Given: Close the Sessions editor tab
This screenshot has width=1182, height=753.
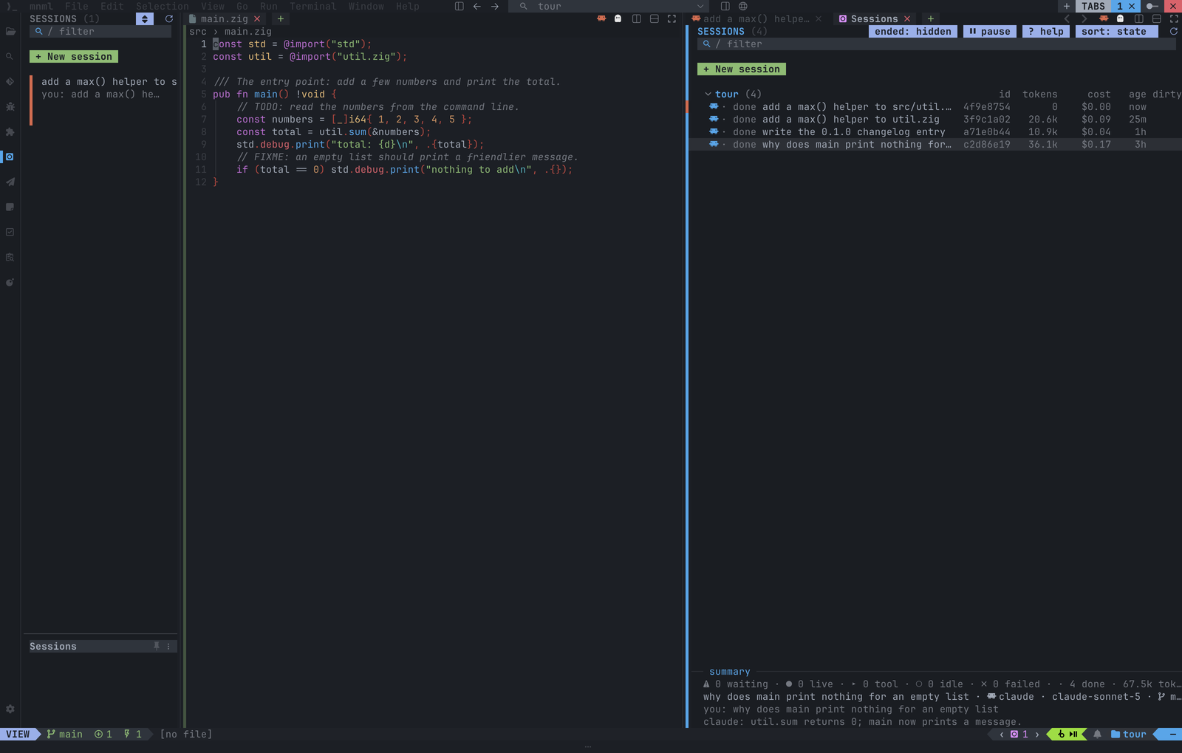Looking at the screenshot, I should pyautogui.click(x=907, y=19).
